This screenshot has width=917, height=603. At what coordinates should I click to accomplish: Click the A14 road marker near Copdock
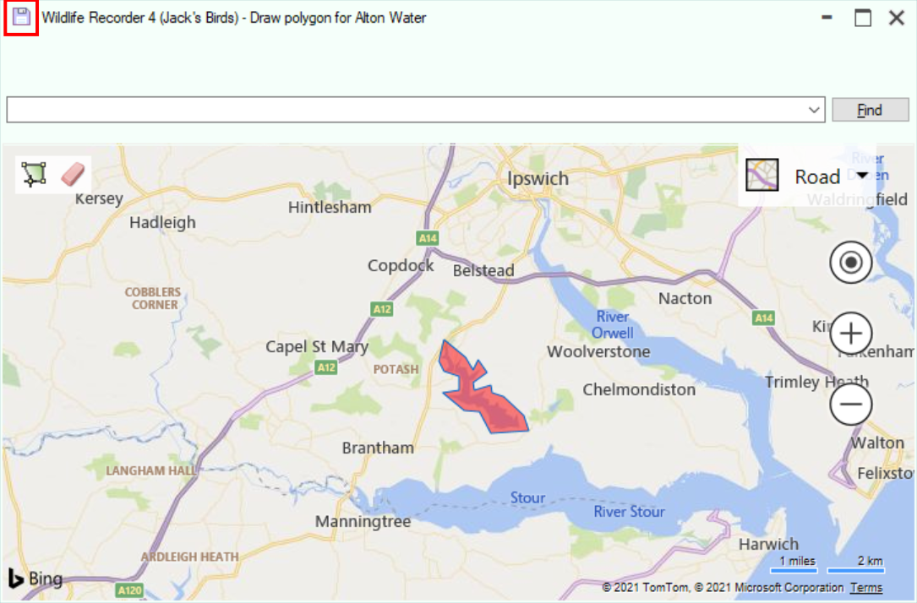[x=428, y=238]
